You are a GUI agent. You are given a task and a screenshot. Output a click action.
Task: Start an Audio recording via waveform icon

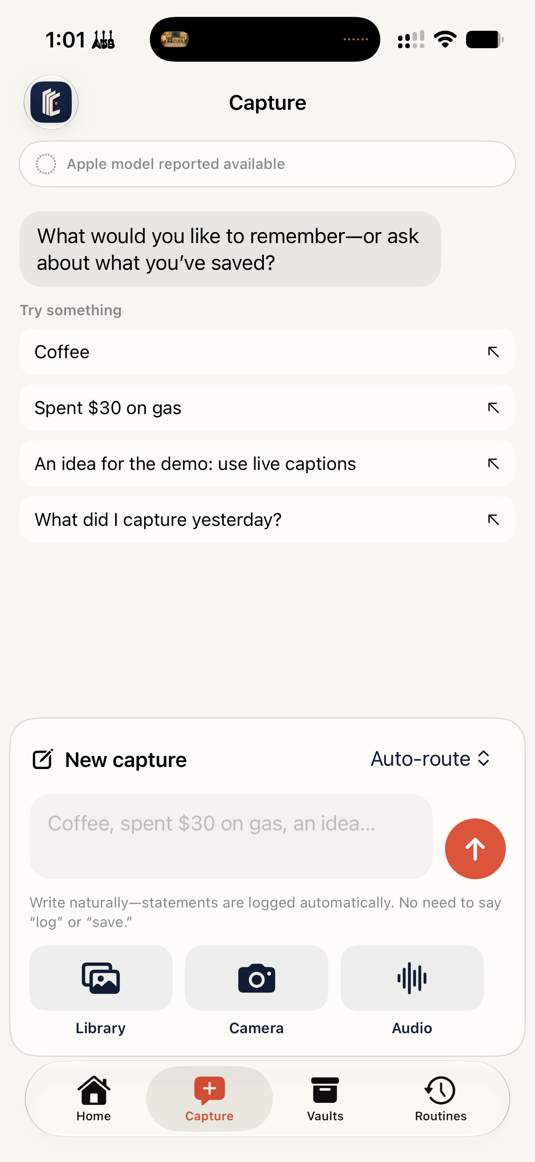(412, 978)
